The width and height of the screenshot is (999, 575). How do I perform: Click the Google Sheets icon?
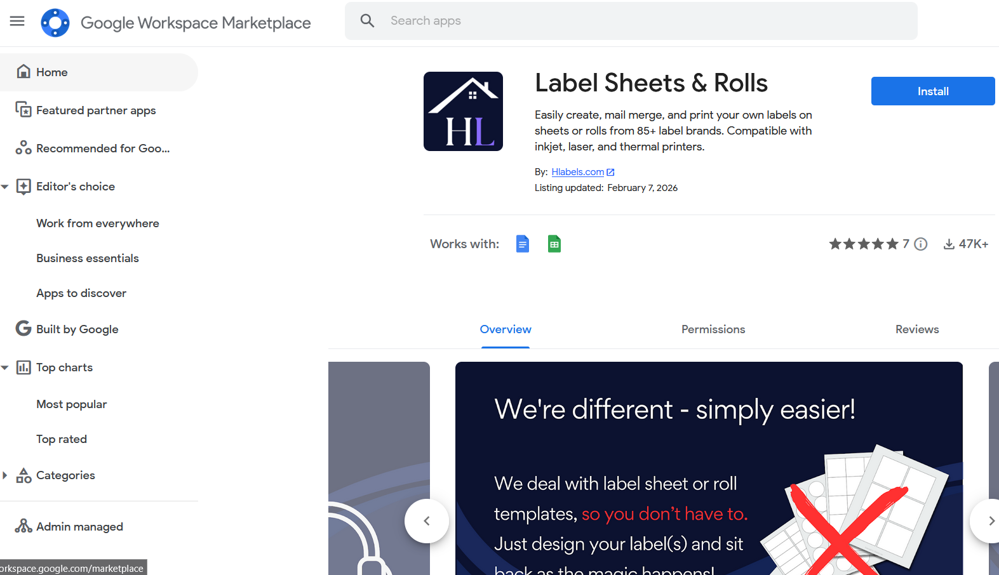(x=554, y=244)
